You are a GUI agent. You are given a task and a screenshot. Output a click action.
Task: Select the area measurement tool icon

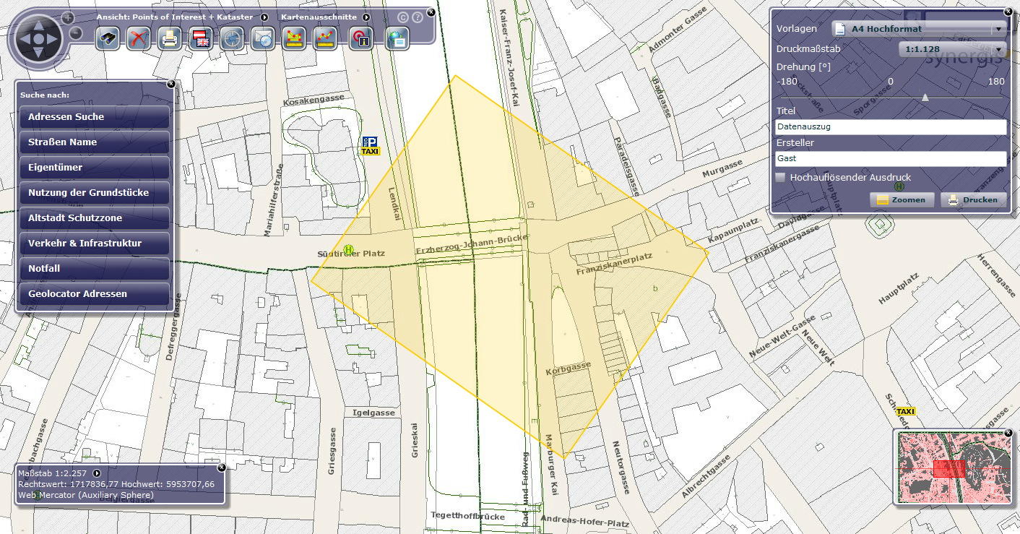click(293, 38)
